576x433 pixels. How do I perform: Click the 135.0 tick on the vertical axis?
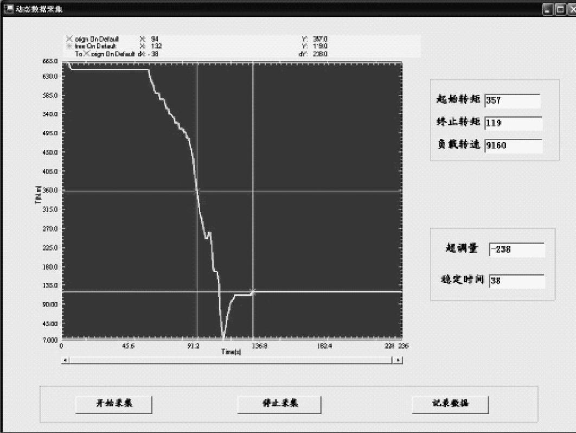click(50, 285)
